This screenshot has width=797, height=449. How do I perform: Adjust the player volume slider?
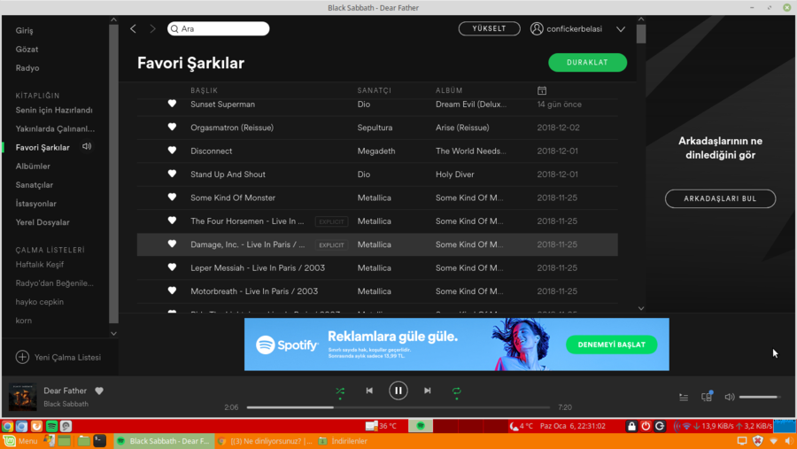click(x=760, y=397)
